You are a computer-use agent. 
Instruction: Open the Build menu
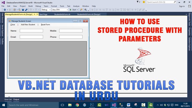point(30,6)
